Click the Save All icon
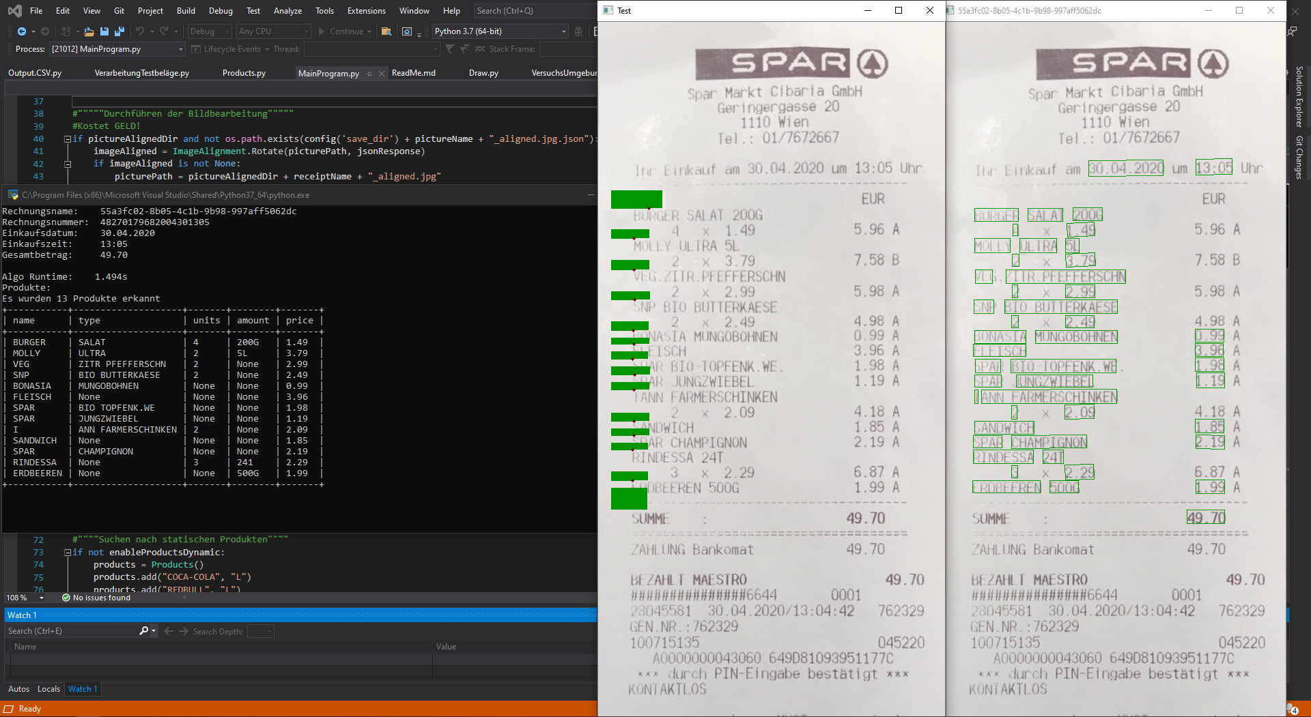The width and height of the screenshot is (1311, 717). coord(119,31)
